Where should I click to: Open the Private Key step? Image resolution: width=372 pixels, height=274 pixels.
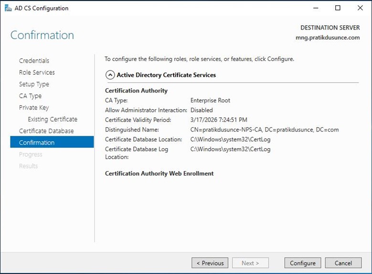(34, 108)
